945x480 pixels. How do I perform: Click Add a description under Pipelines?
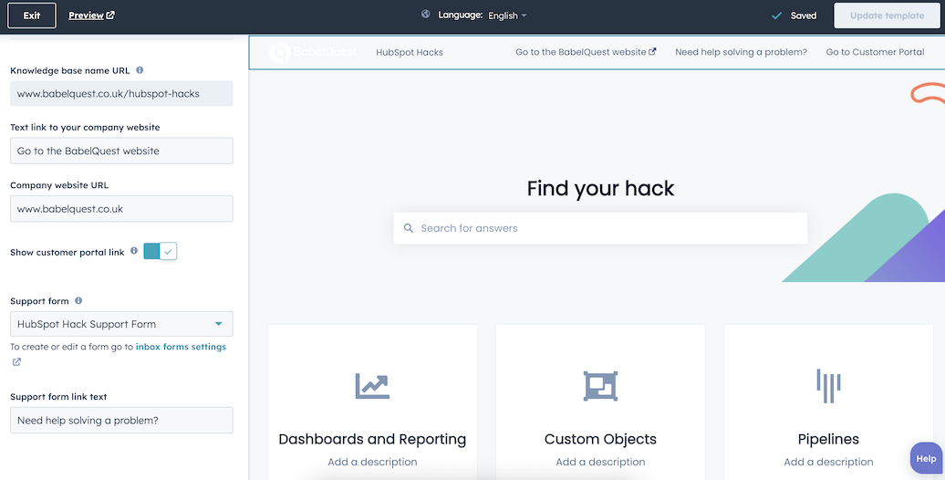[828, 462]
